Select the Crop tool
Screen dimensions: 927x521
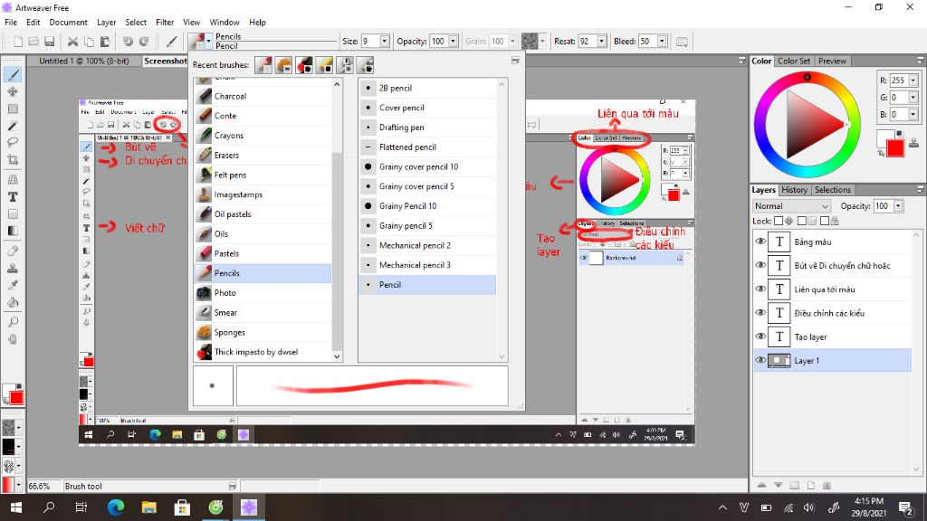tap(13, 159)
